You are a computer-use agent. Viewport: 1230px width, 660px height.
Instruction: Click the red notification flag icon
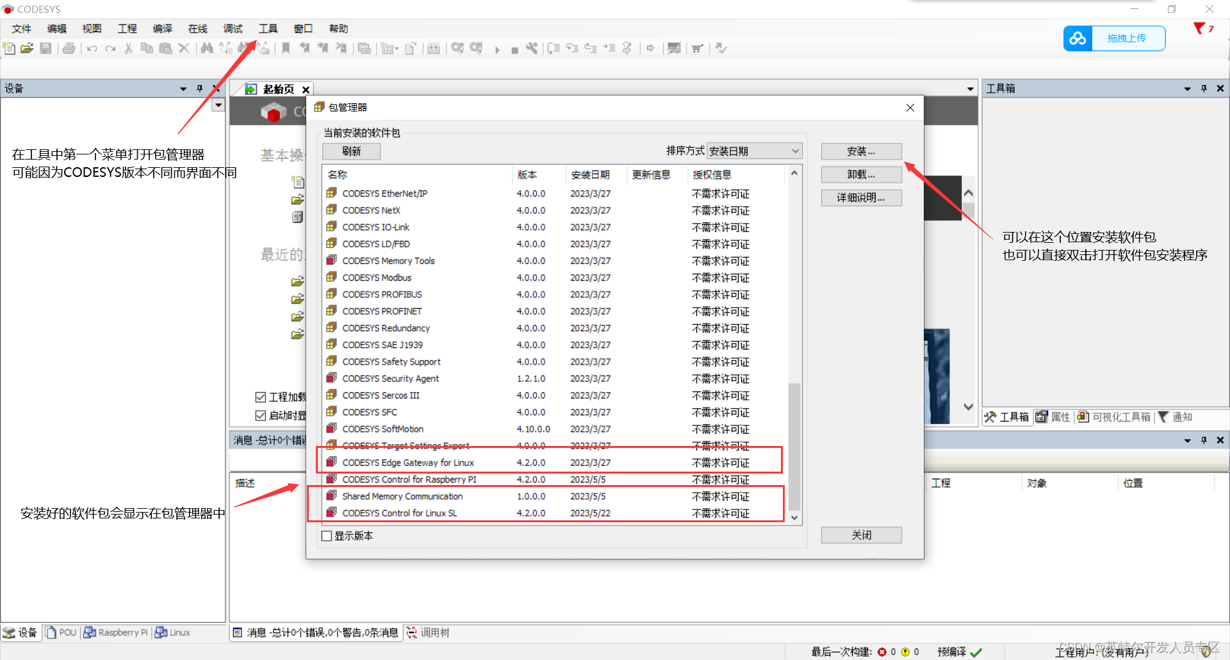(1199, 28)
